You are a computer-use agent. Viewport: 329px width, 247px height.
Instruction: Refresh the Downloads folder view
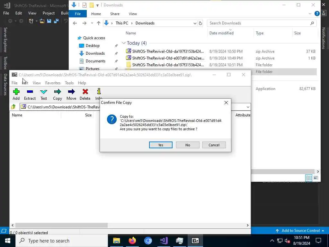pyautogui.click(x=200, y=23)
